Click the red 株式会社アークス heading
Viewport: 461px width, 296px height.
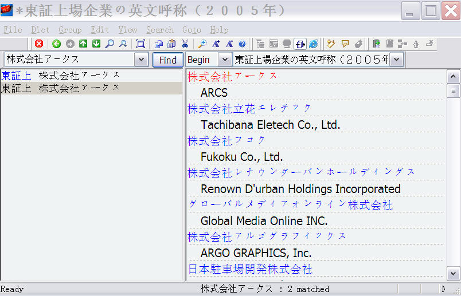click(x=232, y=77)
